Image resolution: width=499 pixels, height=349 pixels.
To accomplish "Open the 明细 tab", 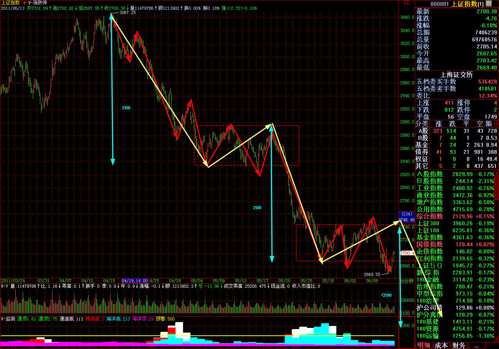I will click(424, 345).
